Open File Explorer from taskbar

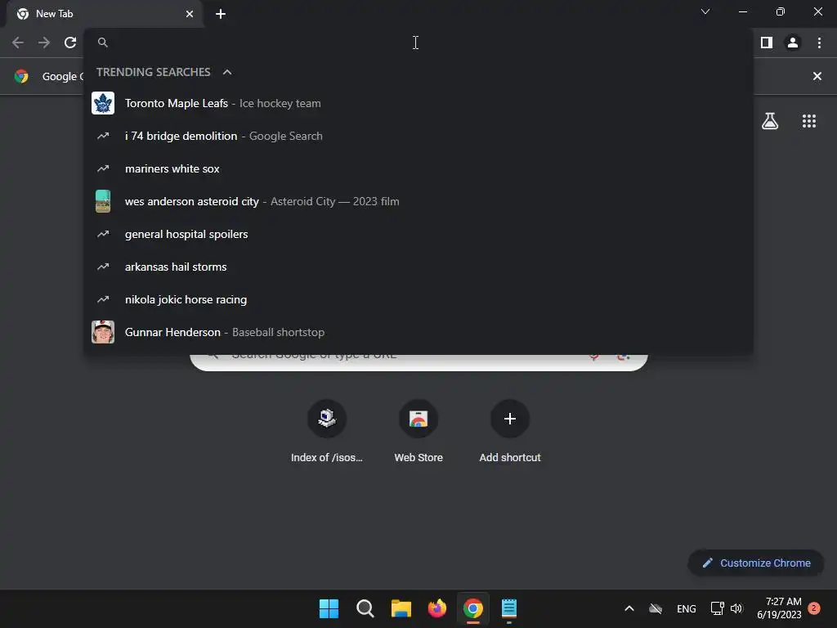point(401,608)
